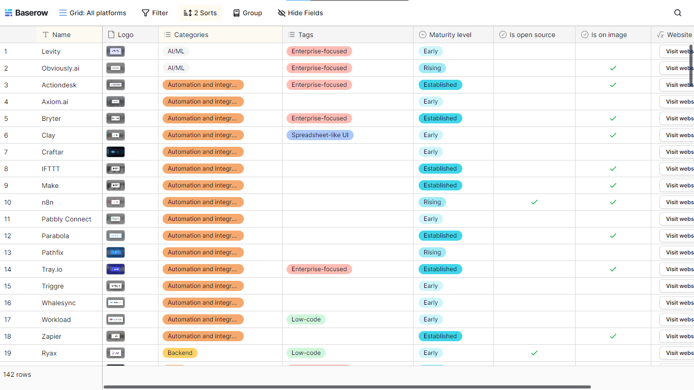Uncheck Is on image for Tray.io
The image size is (694, 390).
click(613, 269)
